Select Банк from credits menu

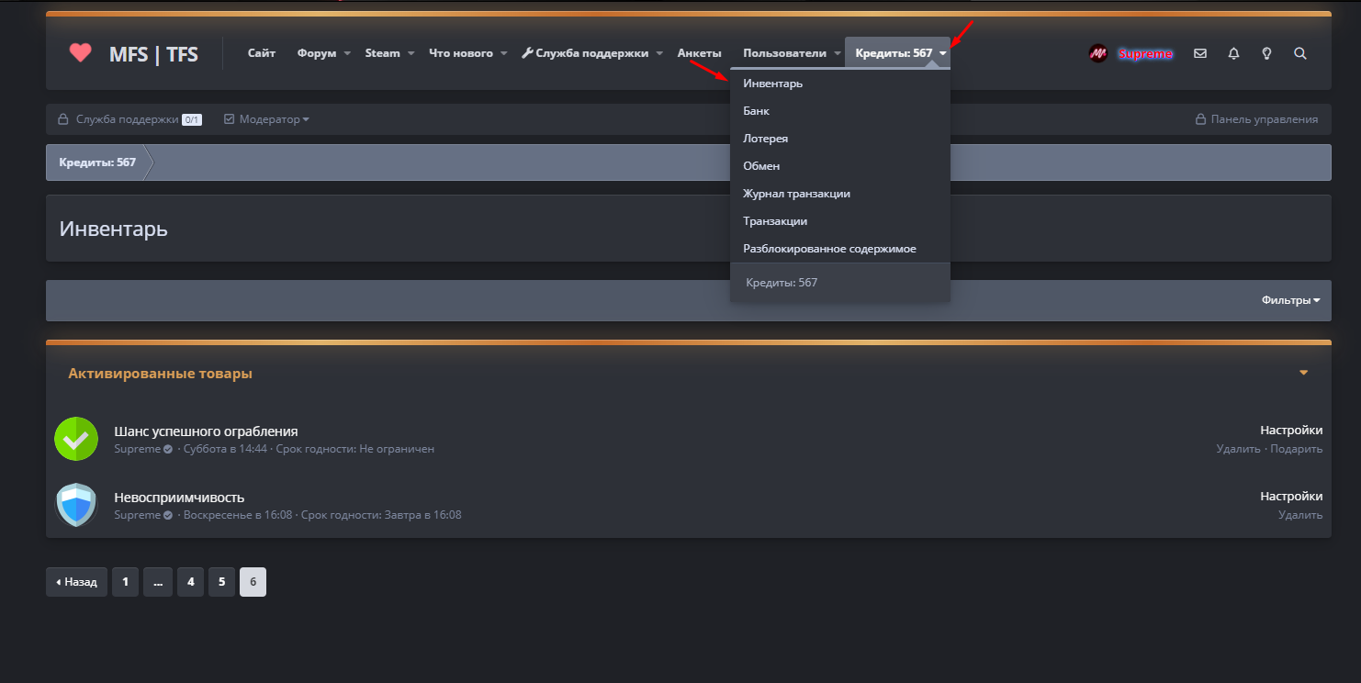pyautogui.click(x=756, y=111)
